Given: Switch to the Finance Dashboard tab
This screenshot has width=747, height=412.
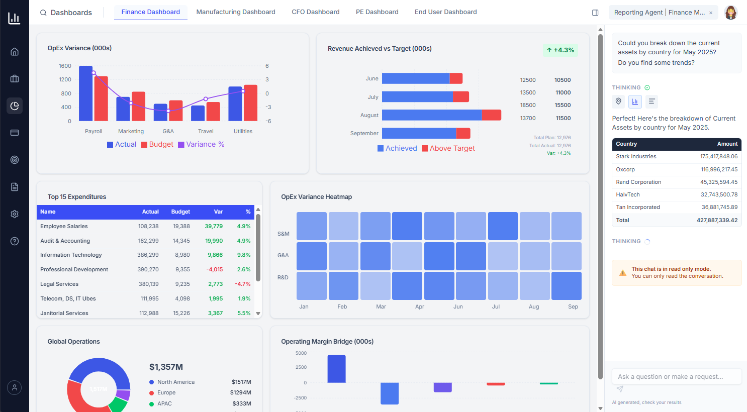Looking at the screenshot, I should pos(151,12).
